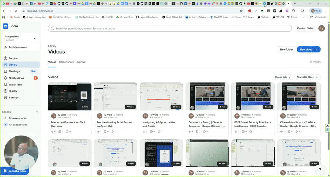Open History in the sidebar
The width and height of the screenshot is (330, 177).
click(21, 91)
